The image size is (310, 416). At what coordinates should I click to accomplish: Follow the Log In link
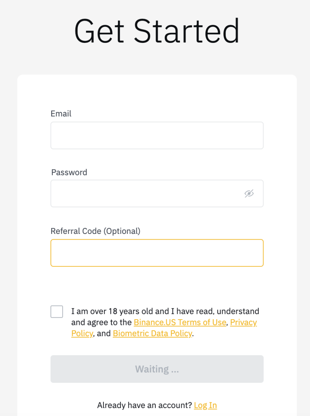(x=205, y=406)
